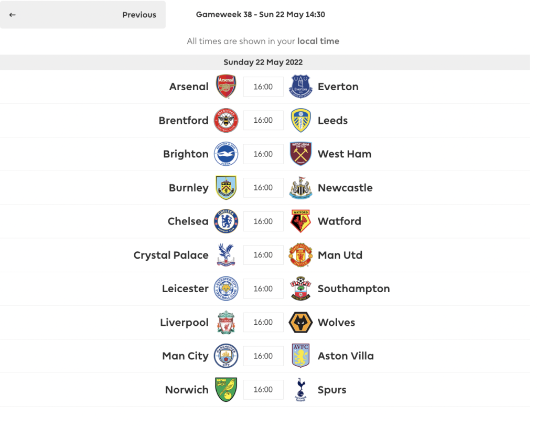This screenshot has height=426, width=537.
Task: Click the Man Utd red devil crest
Action: pyautogui.click(x=300, y=255)
